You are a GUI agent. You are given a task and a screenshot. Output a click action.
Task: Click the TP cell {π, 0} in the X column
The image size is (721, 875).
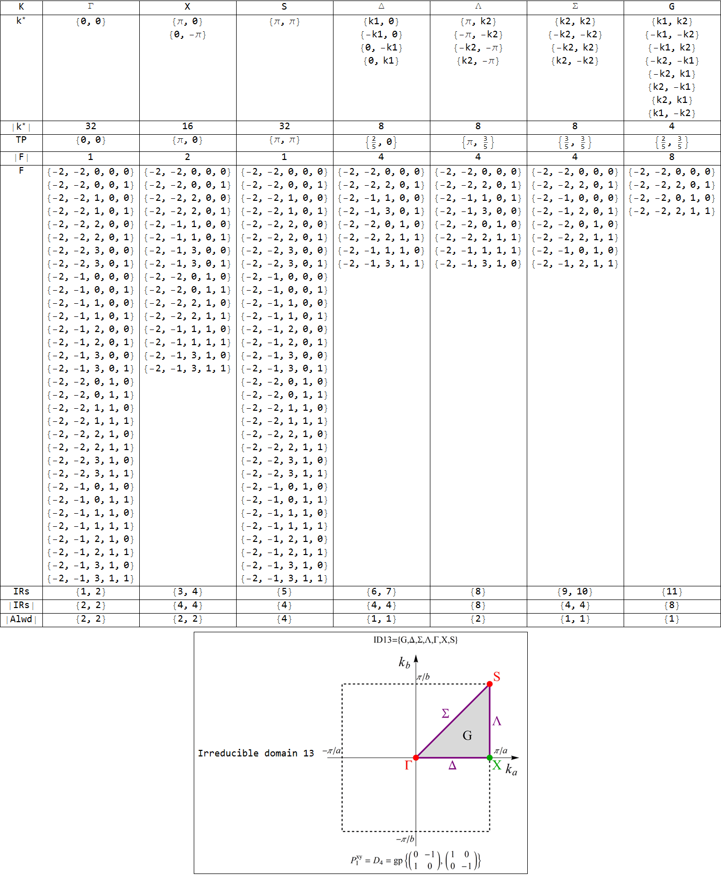tap(188, 140)
